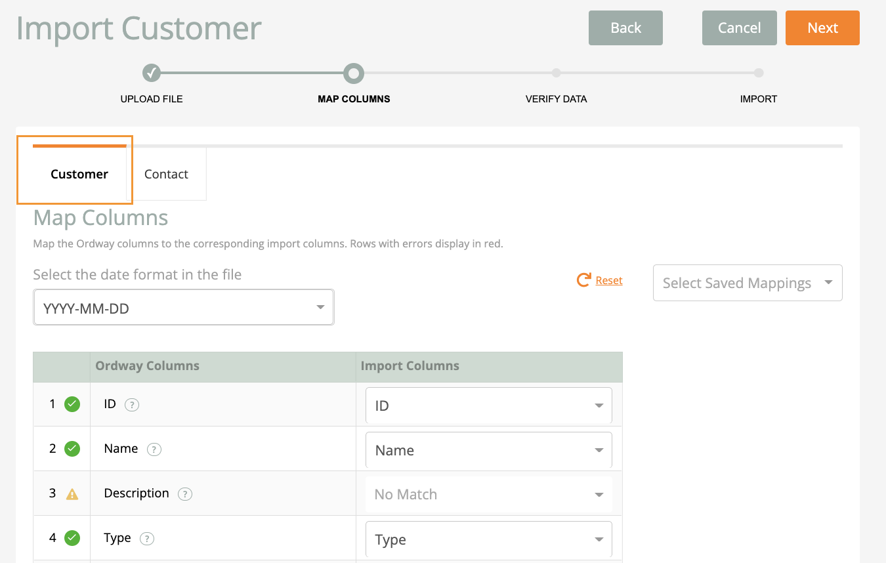
Task: Click the UPLOAD FILE step label
Action: pyautogui.click(x=152, y=99)
